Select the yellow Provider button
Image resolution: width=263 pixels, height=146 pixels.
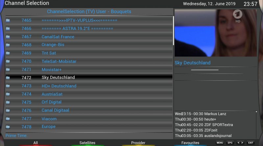coord(138,143)
